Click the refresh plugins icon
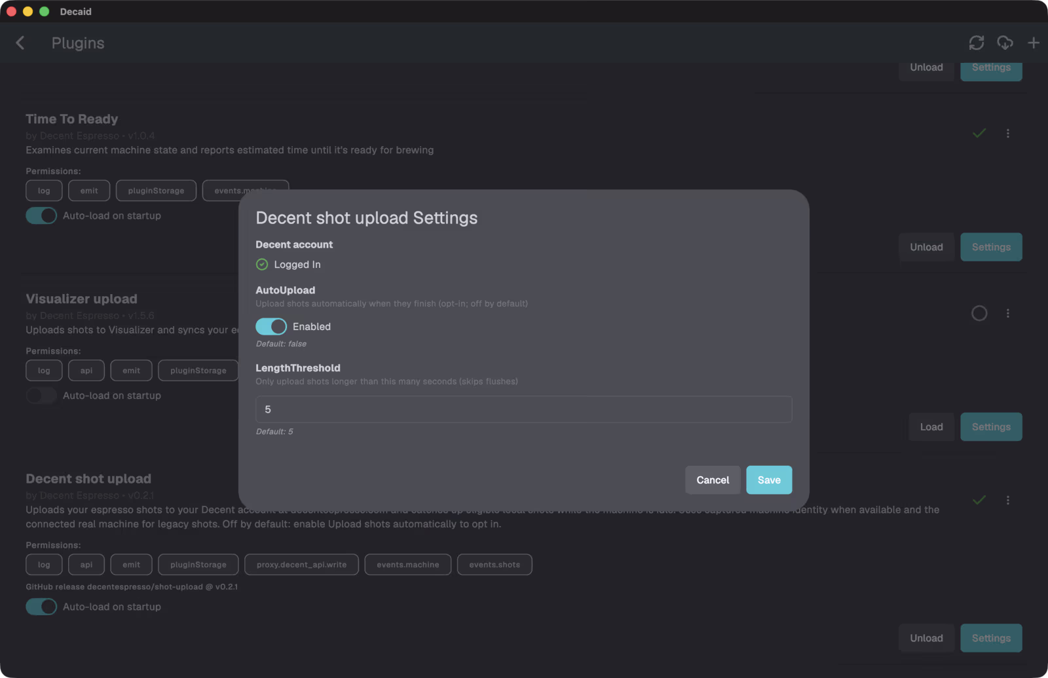 [977, 43]
